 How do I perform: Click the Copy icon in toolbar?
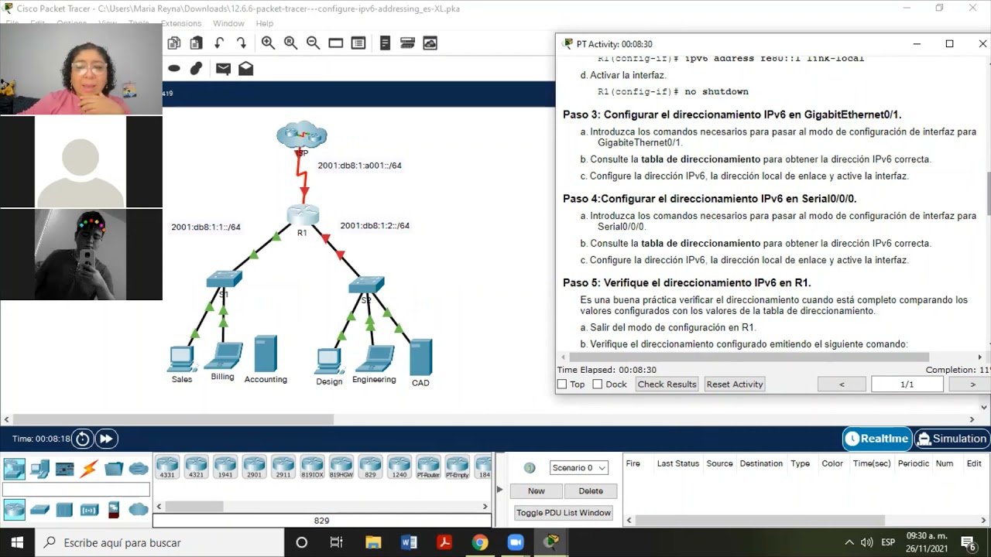coord(174,43)
